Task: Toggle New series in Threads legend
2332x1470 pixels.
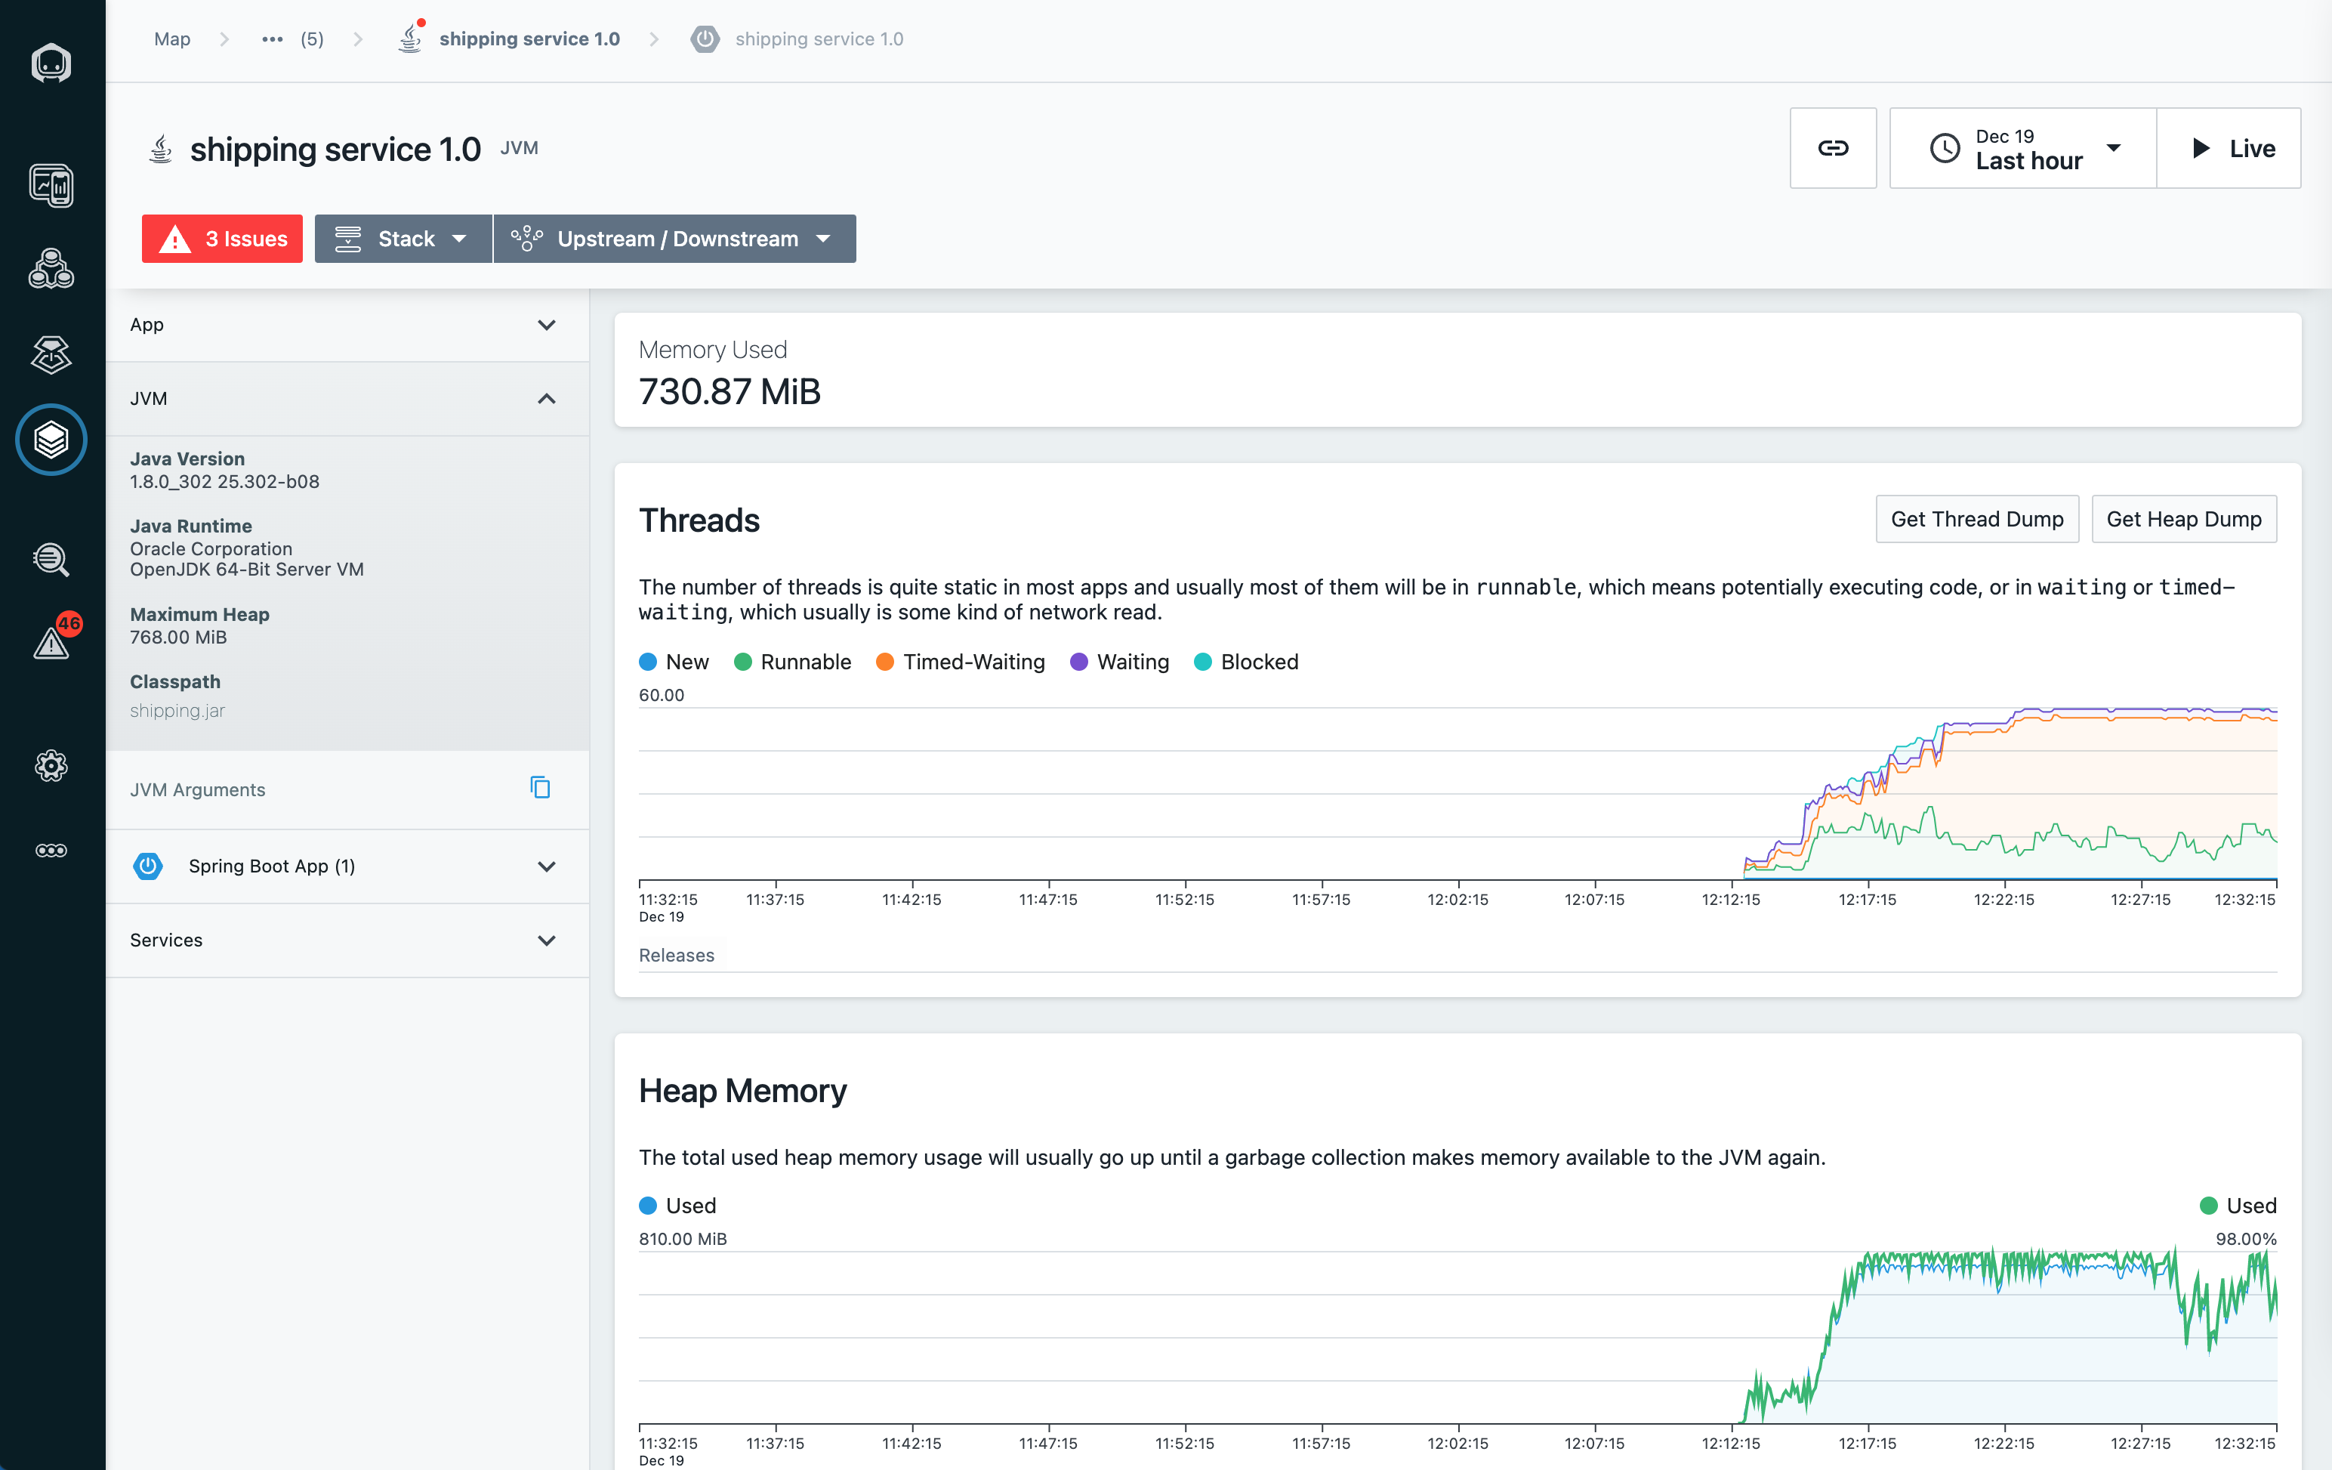Action: pos(674,662)
